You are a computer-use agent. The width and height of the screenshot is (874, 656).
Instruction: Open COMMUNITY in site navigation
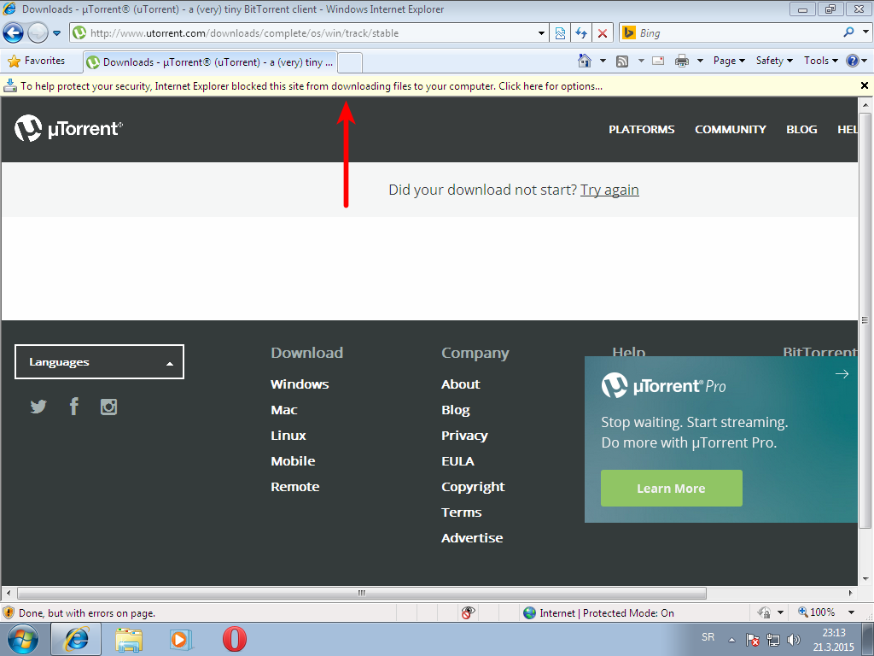(x=731, y=130)
